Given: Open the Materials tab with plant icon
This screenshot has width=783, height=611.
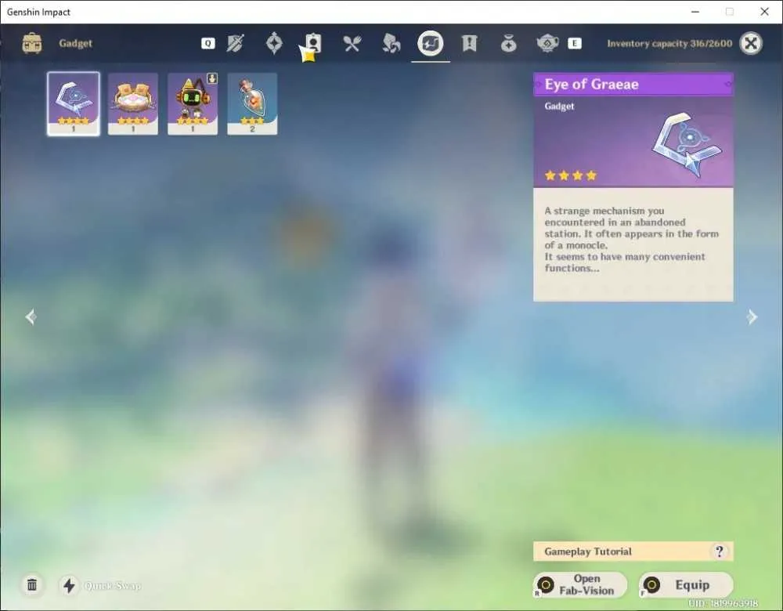Looking at the screenshot, I should [x=391, y=43].
